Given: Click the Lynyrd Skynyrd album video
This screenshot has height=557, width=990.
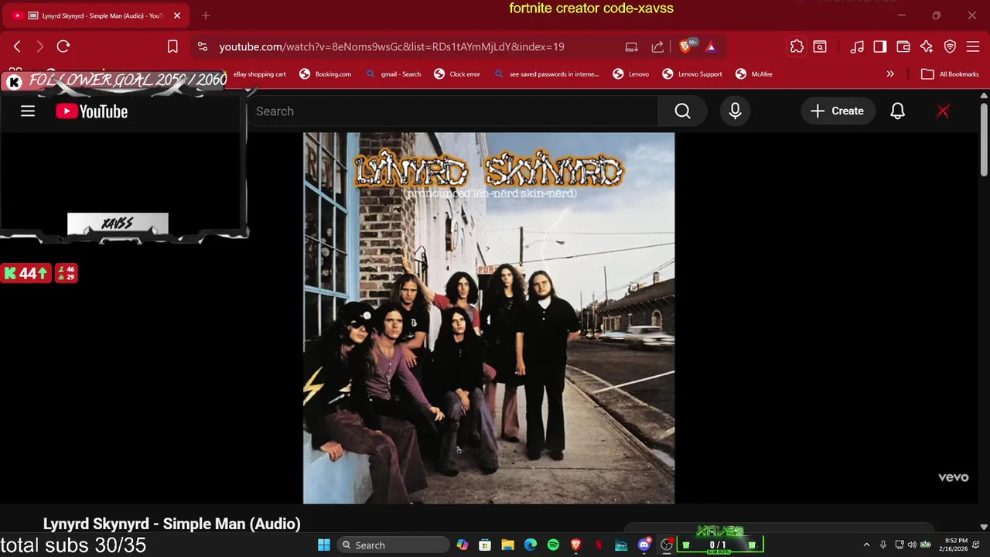Looking at the screenshot, I should (x=489, y=318).
